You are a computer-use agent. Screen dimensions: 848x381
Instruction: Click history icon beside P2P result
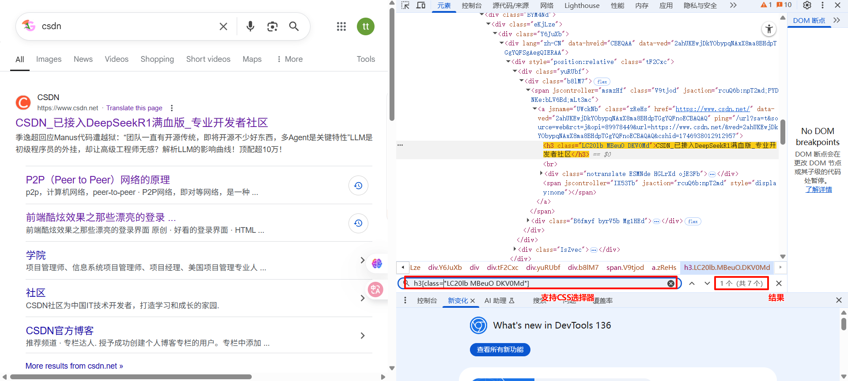(x=358, y=186)
